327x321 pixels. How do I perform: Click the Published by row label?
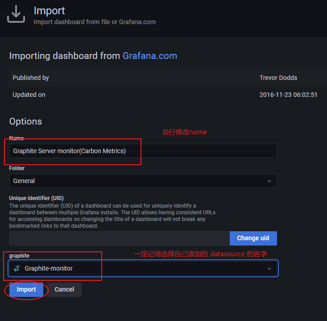[x=31, y=78]
